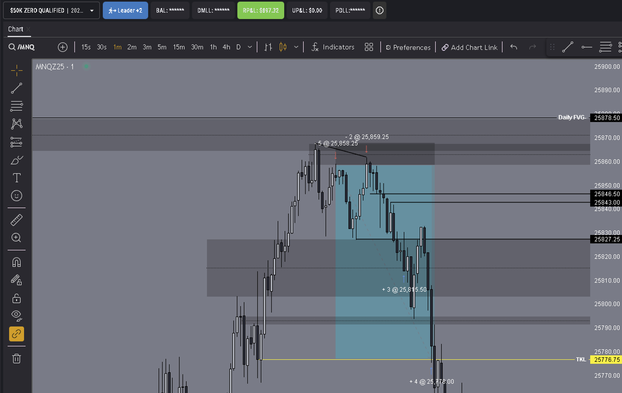Click the RP&L $897.32 badge
This screenshot has height=393, width=622.
pos(261,10)
